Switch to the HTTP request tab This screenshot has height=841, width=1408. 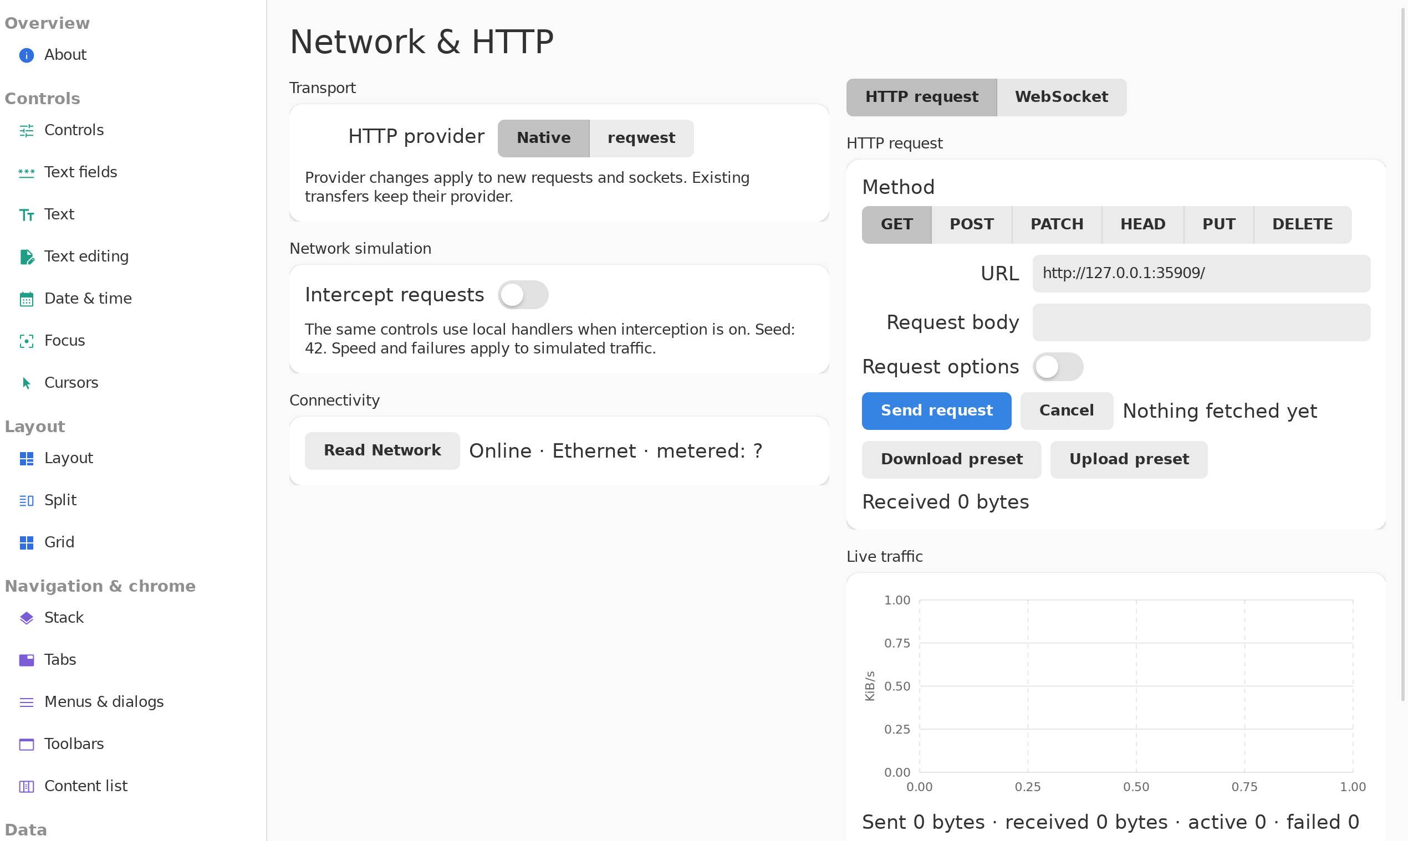click(x=921, y=98)
